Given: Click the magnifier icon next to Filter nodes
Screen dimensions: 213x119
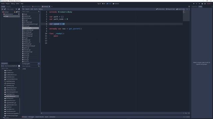Looking at the screenshot, I should [x=16, y=9].
